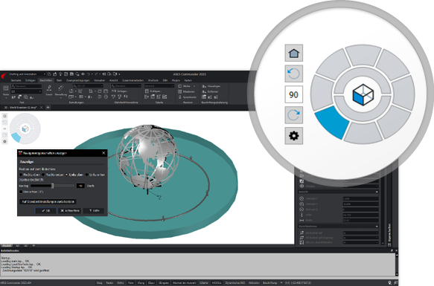Screen dimensions: 434x286
Task: Select the Links unten position radio button
Action: click(86, 175)
